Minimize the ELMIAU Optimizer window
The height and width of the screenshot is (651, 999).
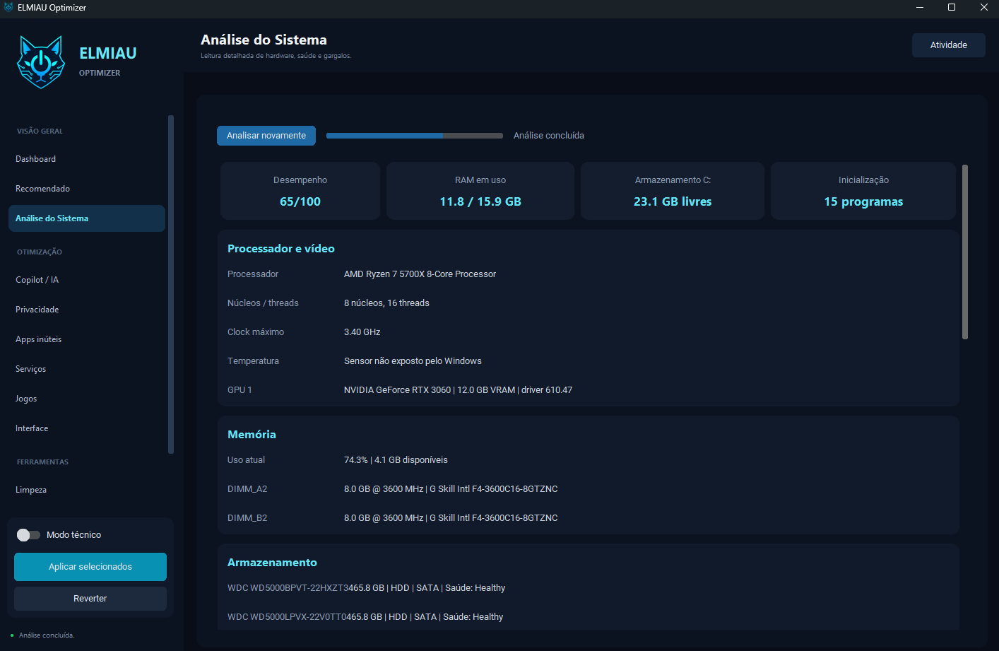pos(919,7)
